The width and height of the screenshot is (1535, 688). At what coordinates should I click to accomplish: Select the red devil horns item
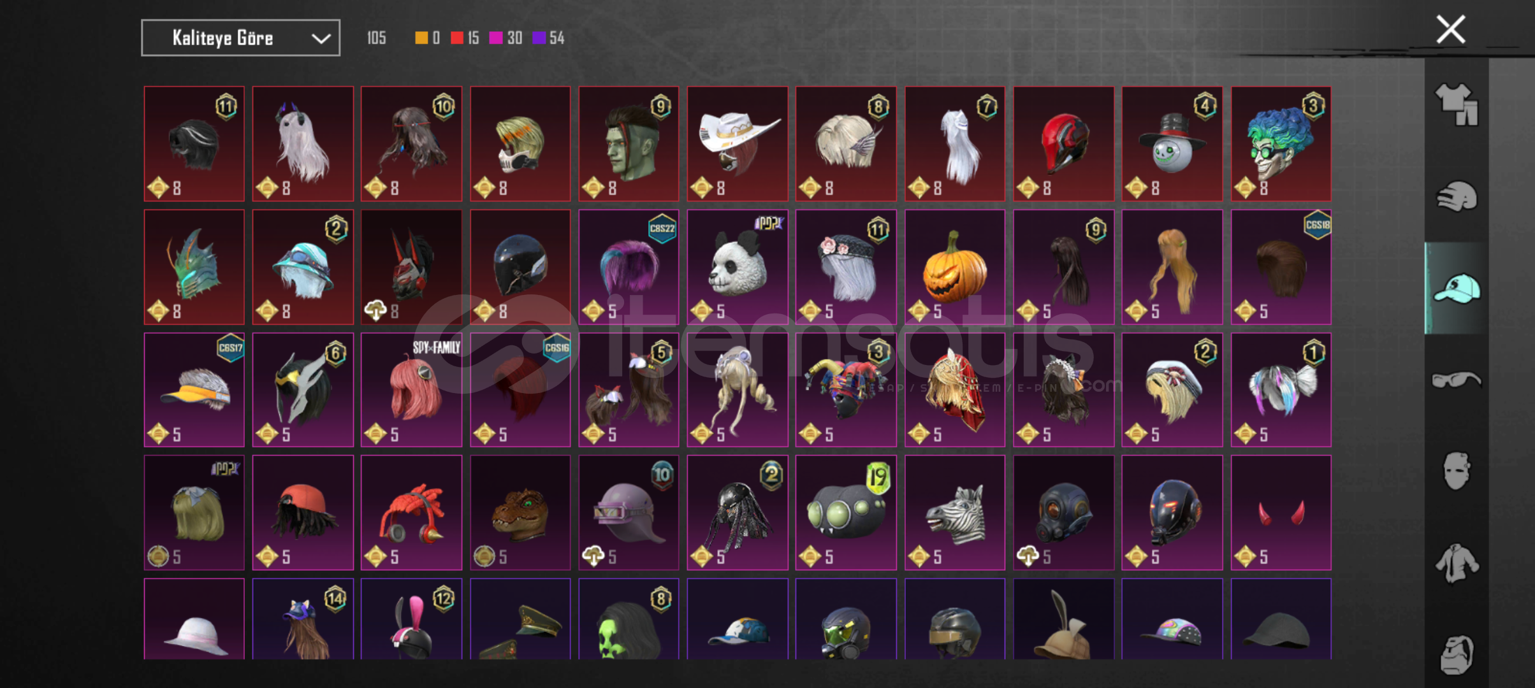1281,512
